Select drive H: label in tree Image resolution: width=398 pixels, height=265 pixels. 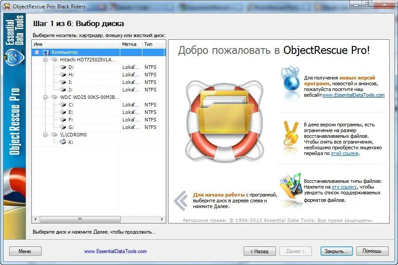pos(71,75)
